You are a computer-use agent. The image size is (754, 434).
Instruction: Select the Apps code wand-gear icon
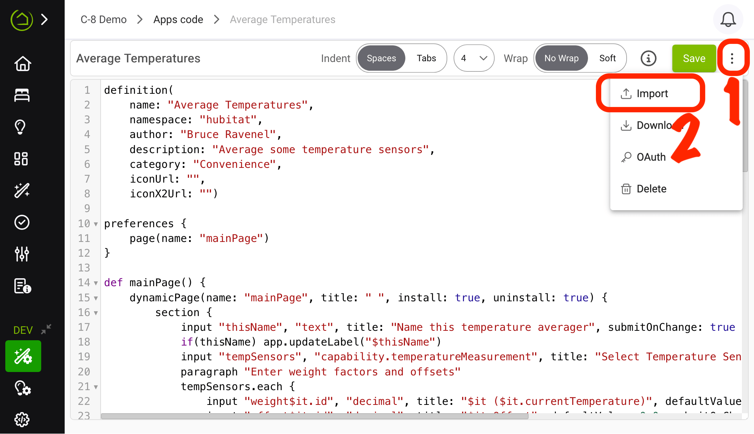point(23,356)
